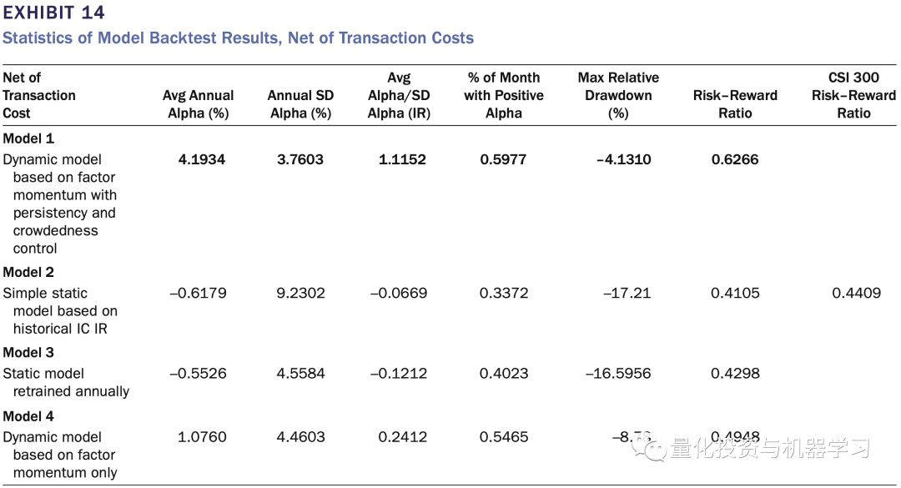Click the Model 2 row heading

pyautogui.click(x=28, y=272)
